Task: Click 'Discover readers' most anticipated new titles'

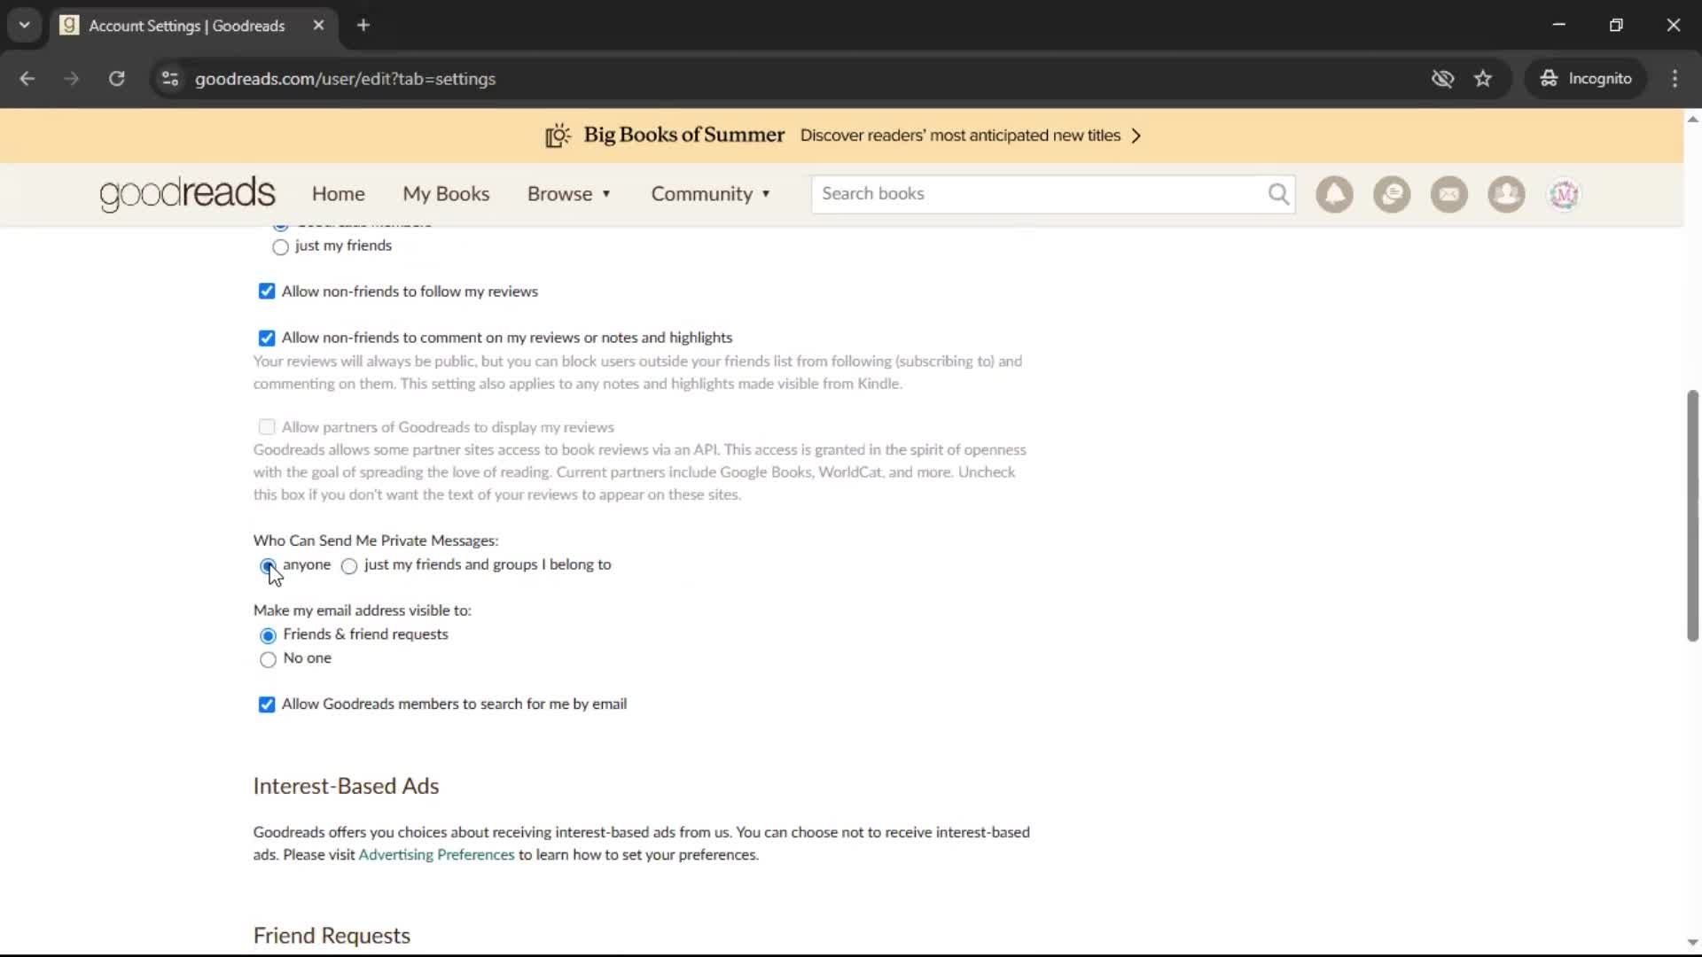Action: pos(960,136)
